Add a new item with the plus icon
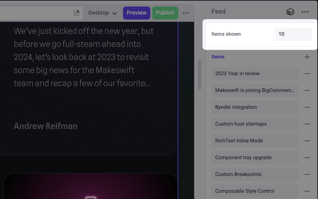The width and height of the screenshot is (318, 199). pos(307,57)
